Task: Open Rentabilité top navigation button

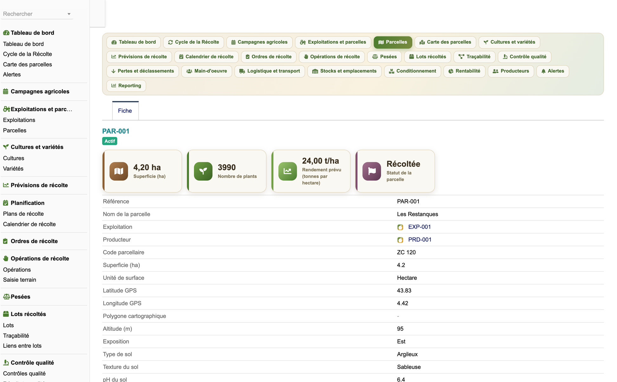Action: point(464,71)
